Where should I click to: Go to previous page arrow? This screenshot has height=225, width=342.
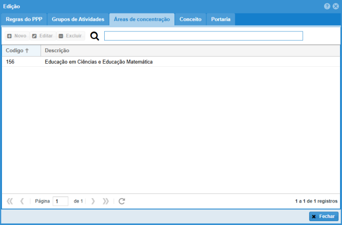pos(22,201)
